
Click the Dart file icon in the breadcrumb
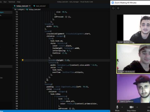[27, 9]
